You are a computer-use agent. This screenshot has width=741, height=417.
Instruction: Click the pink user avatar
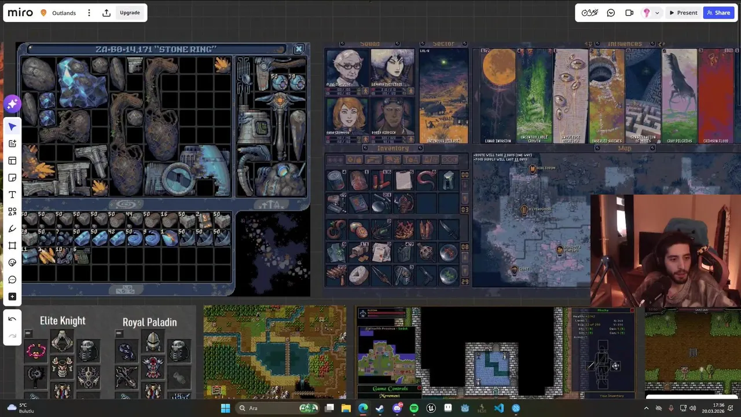pyautogui.click(x=647, y=13)
